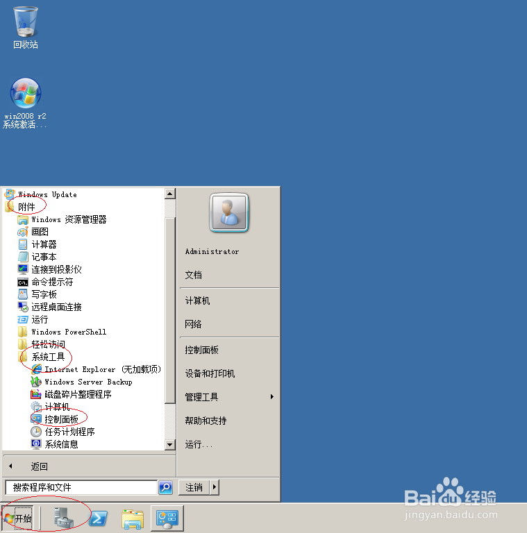Screen dimensions: 527x533
Task: Click the Administrator user picture
Action: pyautogui.click(x=229, y=213)
